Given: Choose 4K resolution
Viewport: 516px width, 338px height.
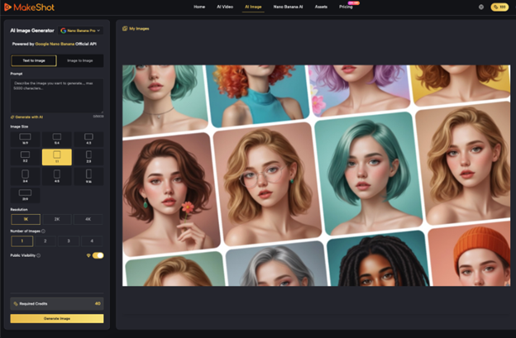Looking at the screenshot, I should [88, 219].
